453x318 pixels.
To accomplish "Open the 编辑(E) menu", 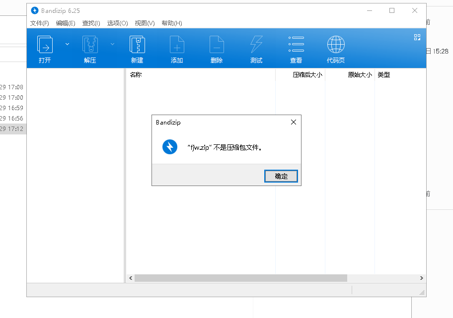I will click(66, 23).
